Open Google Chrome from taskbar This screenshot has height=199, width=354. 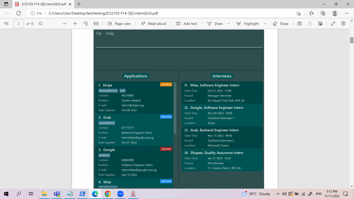pyautogui.click(x=108, y=194)
